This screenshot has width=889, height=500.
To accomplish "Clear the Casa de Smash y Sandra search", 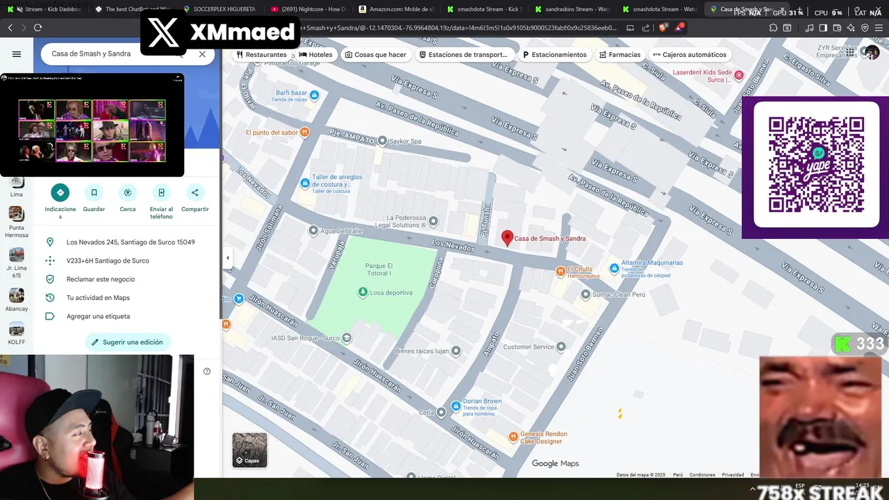I will click(202, 54).
